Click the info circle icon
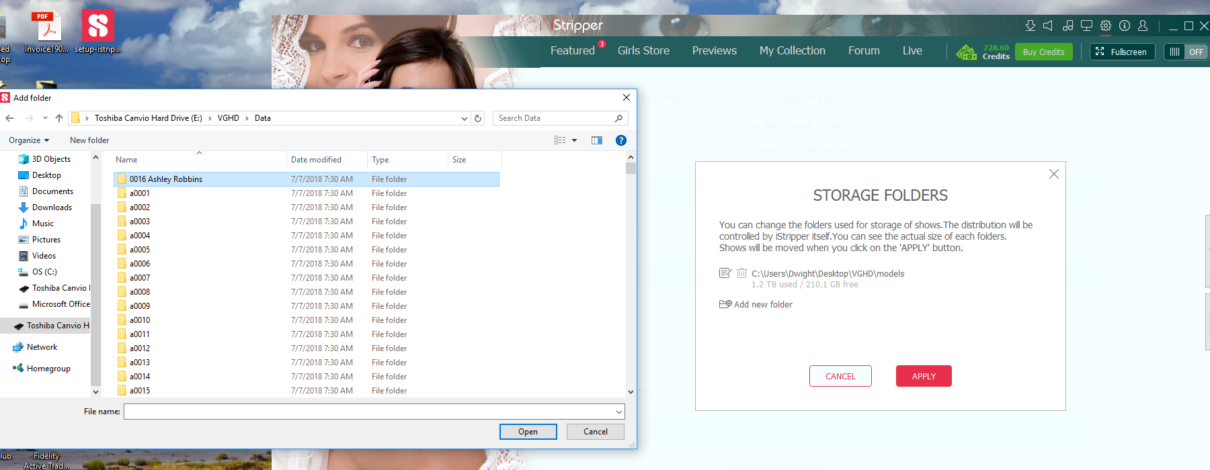The height and width of the screenshot is (470, 1210). 1125,26
